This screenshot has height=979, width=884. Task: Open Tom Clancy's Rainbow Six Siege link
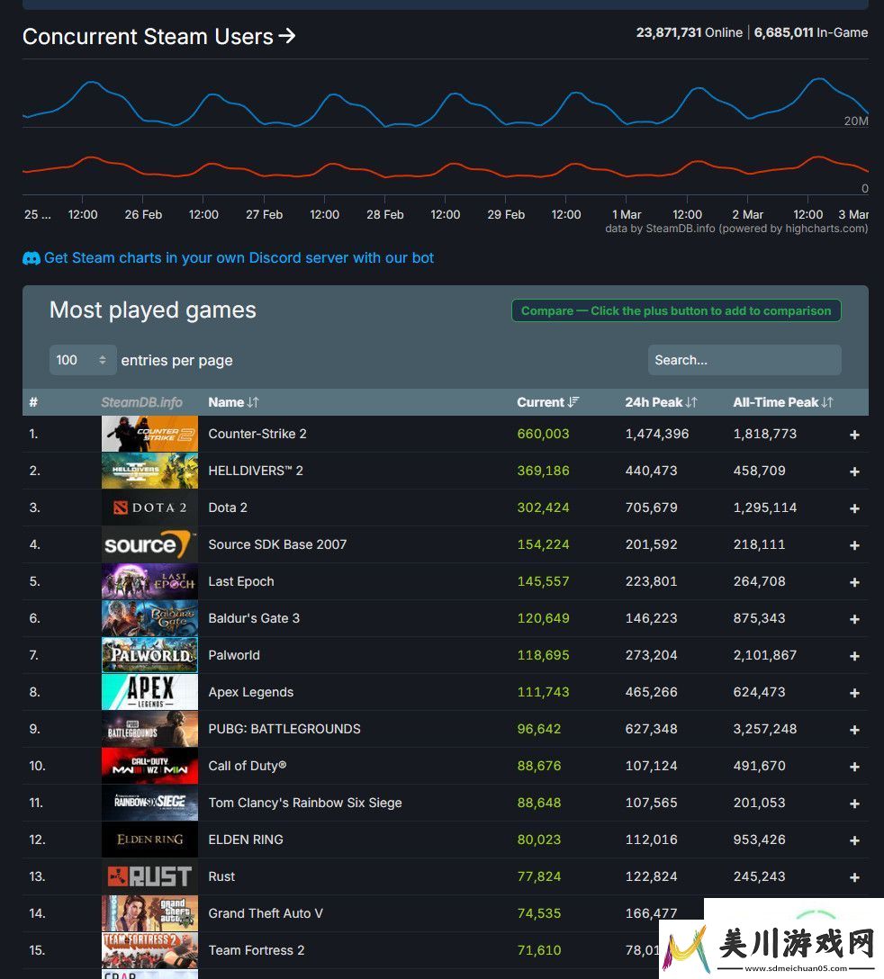[x=305, y=803]
